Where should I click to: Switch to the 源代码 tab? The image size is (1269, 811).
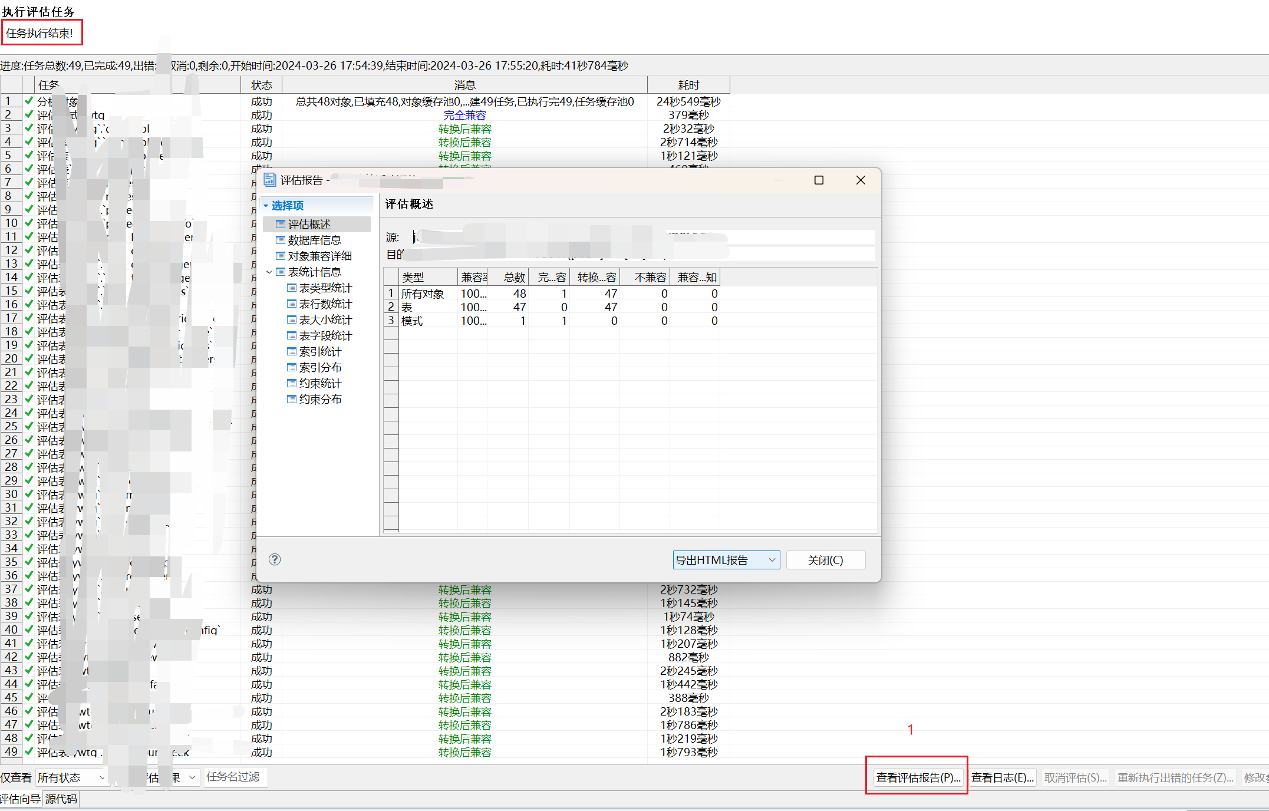pos(61,799)
